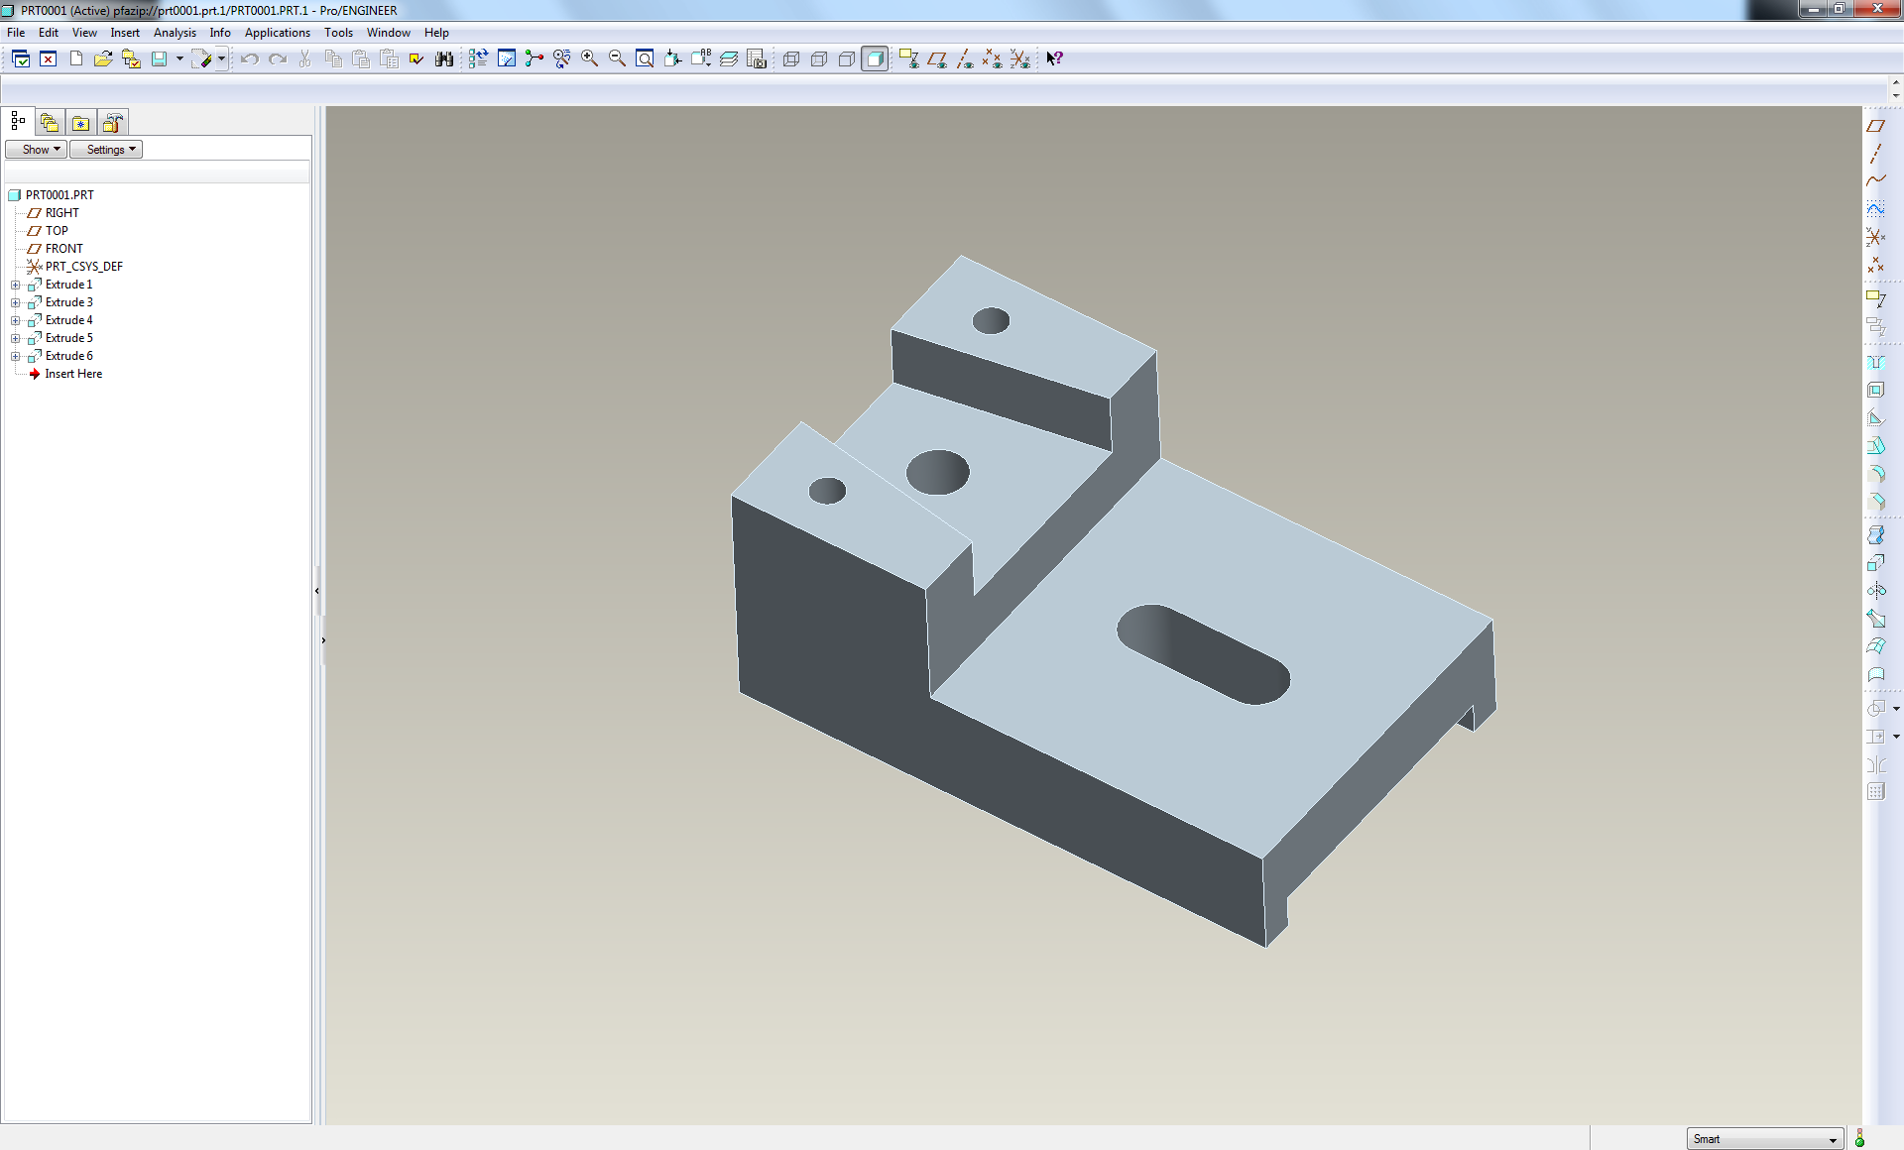Click the Hole tool icon
The width and height of the screenshot is (1904, 1150).
[1875, 362]
